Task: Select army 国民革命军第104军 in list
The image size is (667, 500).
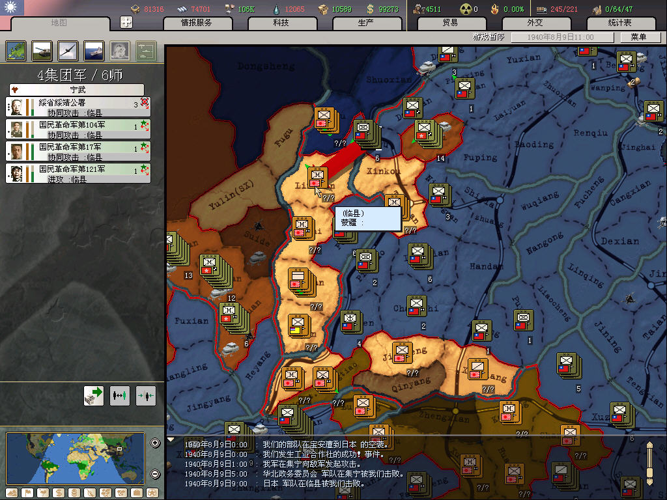Action: click(x=78, y=129)
